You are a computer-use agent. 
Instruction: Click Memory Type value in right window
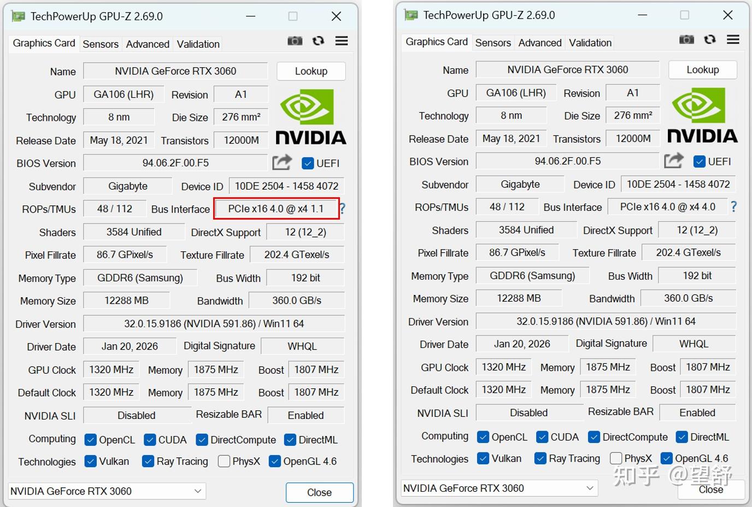coord(532,275)
